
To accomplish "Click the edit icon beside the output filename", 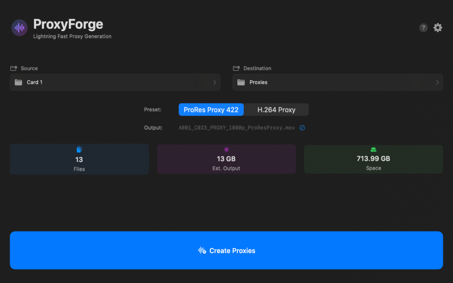I will (x=302, y=127).
